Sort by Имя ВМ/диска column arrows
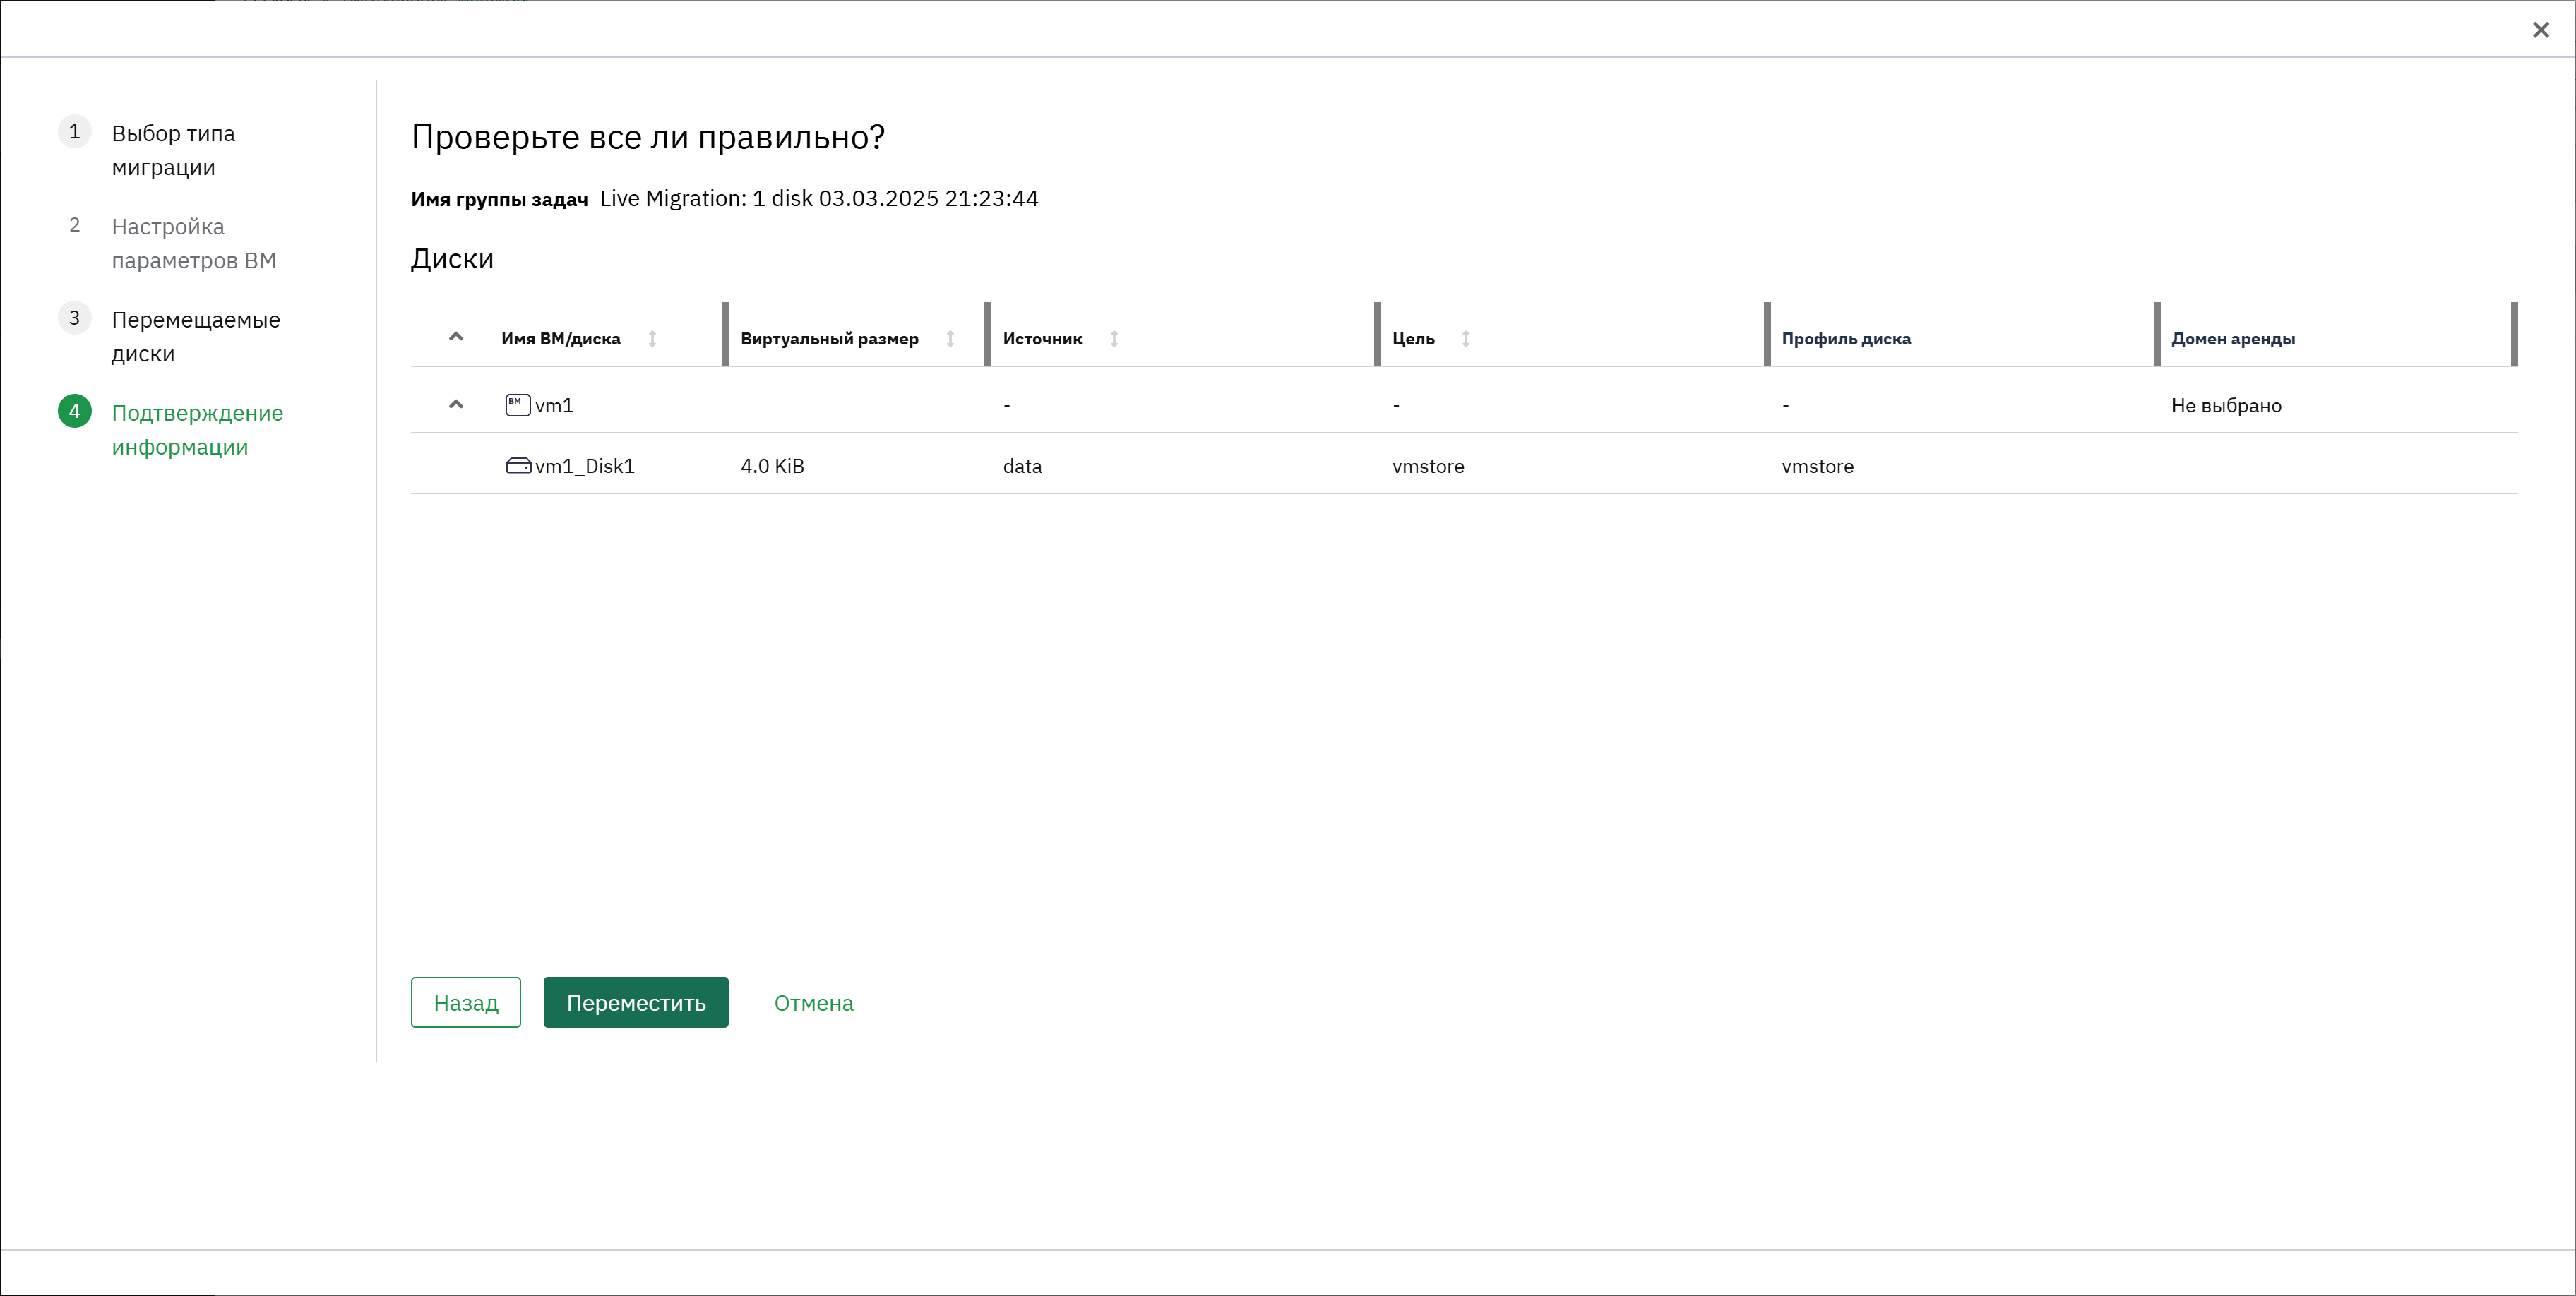Image resolution: width=2576 pixels, height=1296 pixels. pyautogui.click(x=652, y=339)
